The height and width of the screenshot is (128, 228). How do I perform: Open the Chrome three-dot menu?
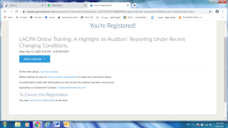pyautogui.click(x=223, y=12)
